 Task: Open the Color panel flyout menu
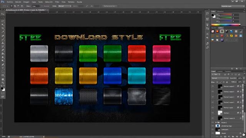[x=244, y=11]
